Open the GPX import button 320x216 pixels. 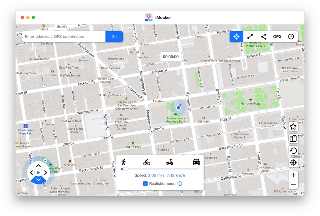pyautogui.click(x=277, y=37)
